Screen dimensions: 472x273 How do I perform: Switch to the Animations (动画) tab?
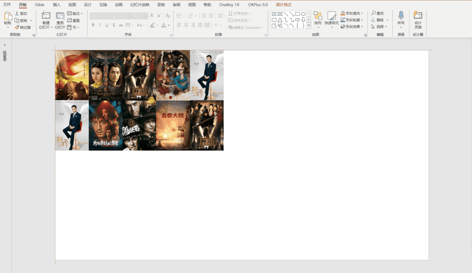click(x=119, y=4)
